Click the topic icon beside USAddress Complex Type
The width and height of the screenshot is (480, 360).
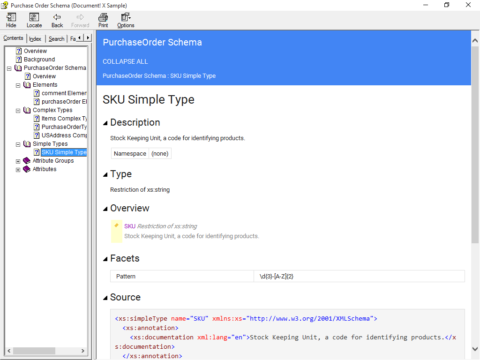(37, 135)
